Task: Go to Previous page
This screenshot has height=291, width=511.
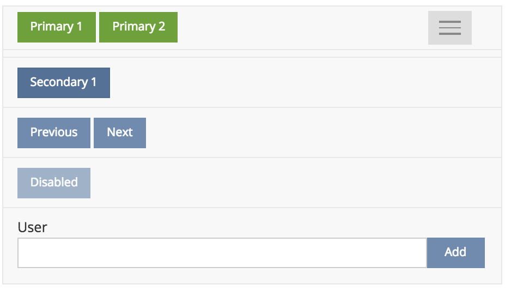Action: tap(54, 133)
